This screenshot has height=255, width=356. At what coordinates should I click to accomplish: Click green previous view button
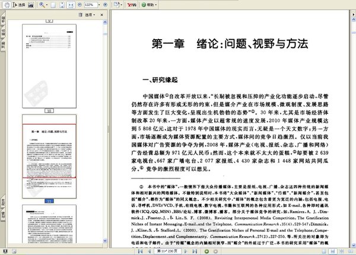point(206,251)
